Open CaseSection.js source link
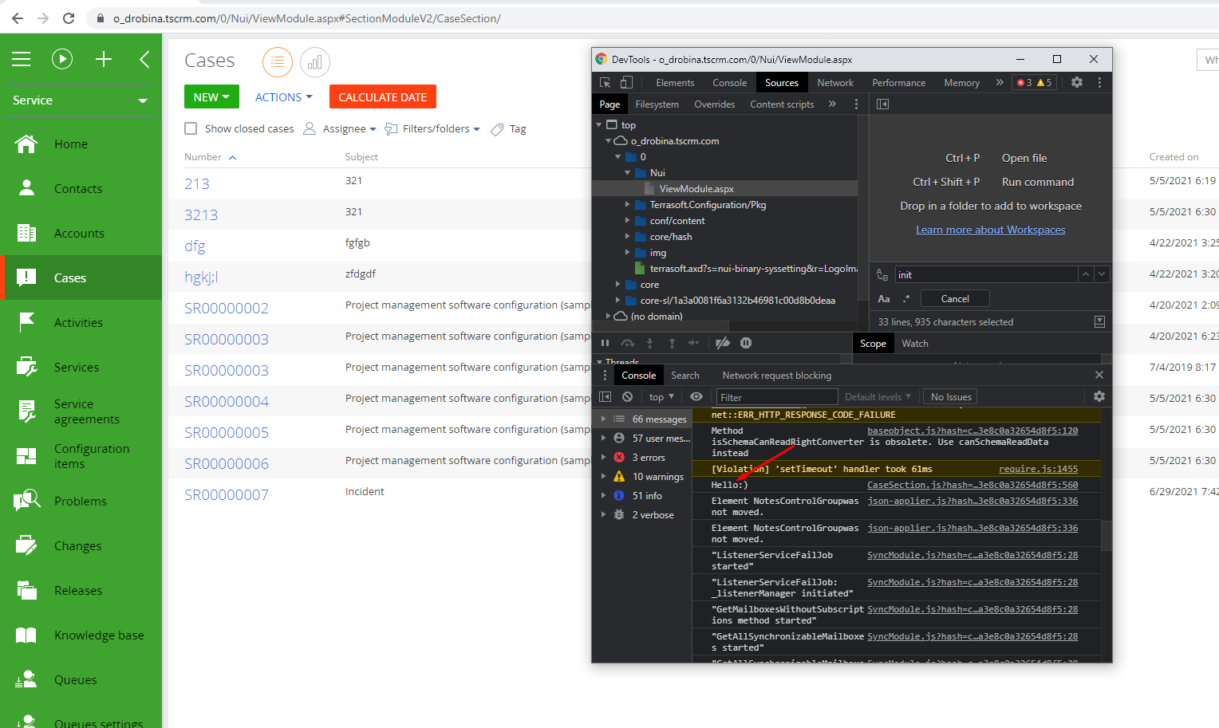1219x728 pixels. 972,485
